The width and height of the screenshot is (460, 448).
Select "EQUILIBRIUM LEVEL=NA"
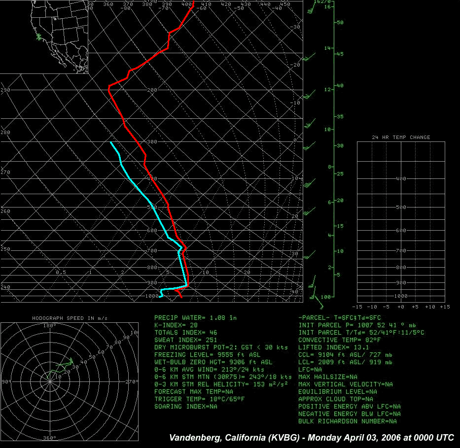pyautogui.click(x=338, y=392)
